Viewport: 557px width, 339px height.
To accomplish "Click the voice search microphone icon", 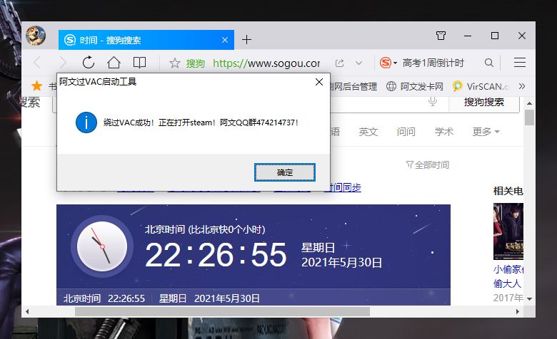I will (x=433, y=102).
